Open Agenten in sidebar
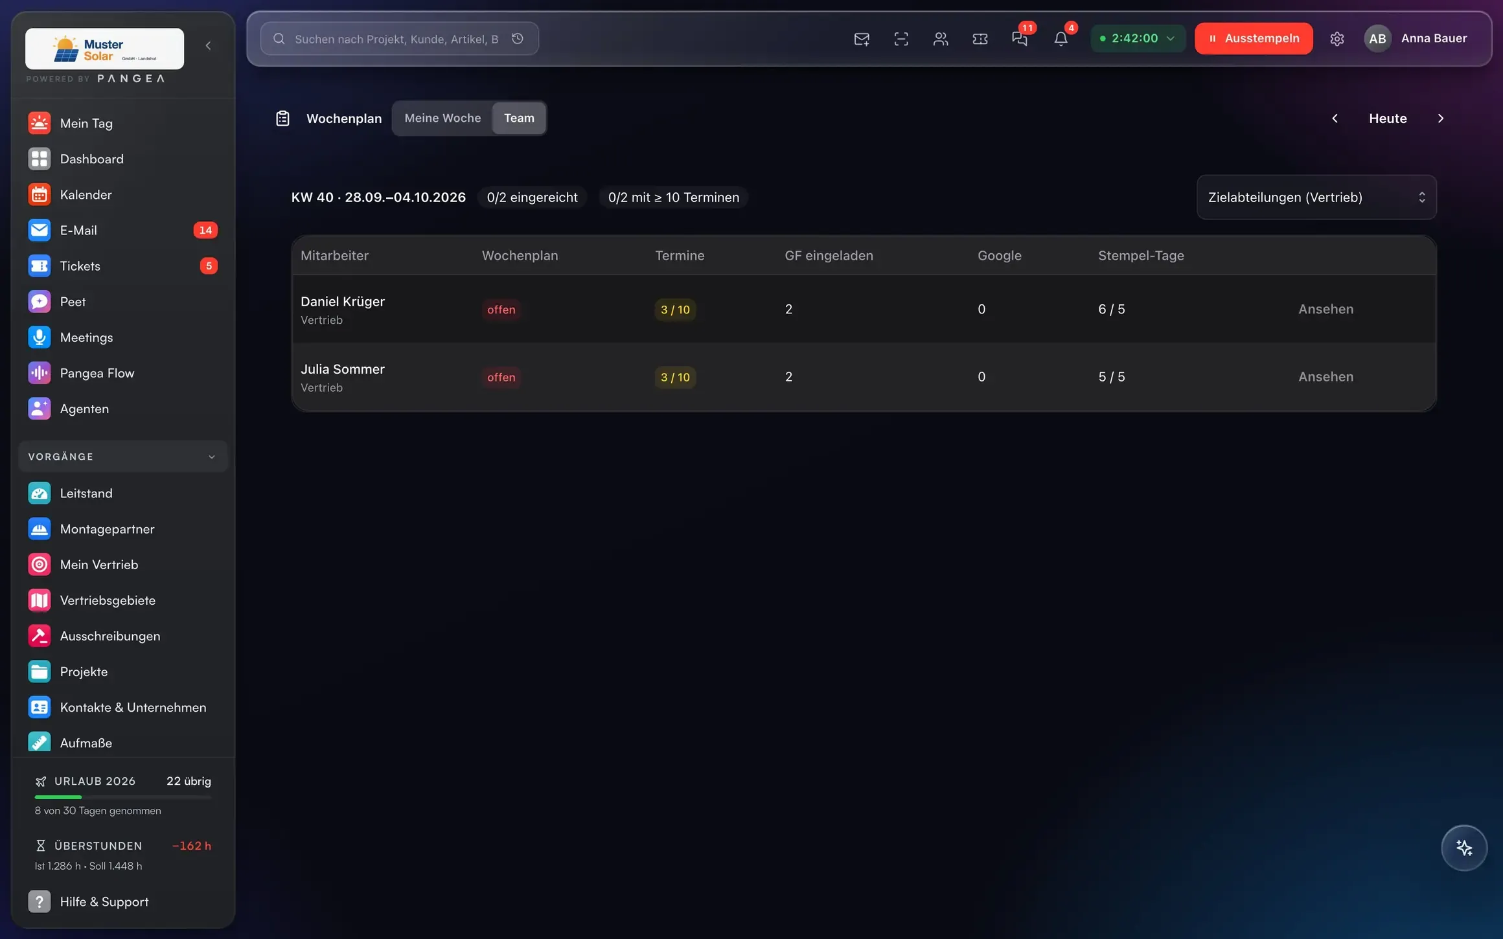Screen dimensions: 1503x939 coord(123,409)
